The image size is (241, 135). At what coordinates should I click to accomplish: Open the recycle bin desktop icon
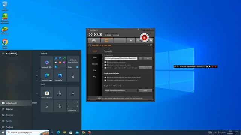pos(5,6)
